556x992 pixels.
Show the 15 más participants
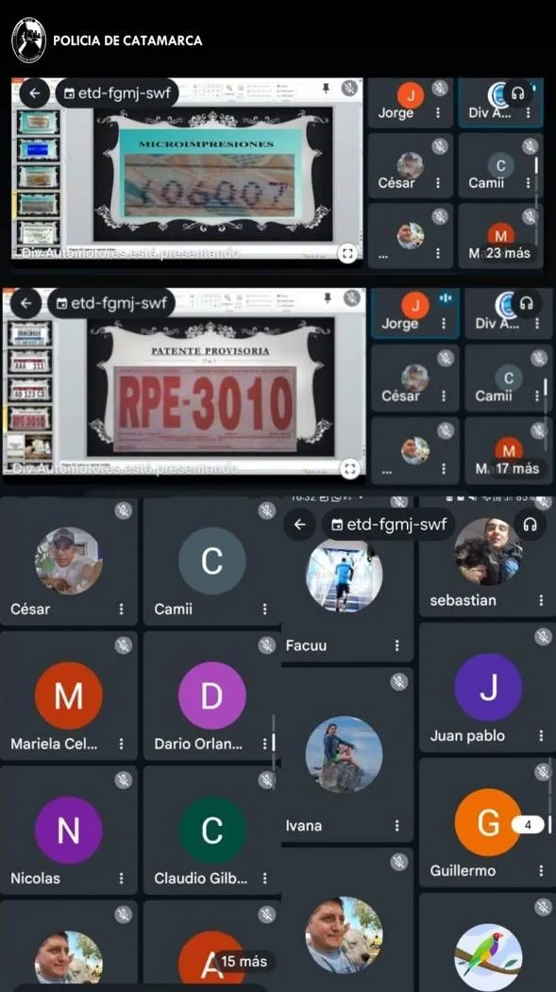pos(244,961)
